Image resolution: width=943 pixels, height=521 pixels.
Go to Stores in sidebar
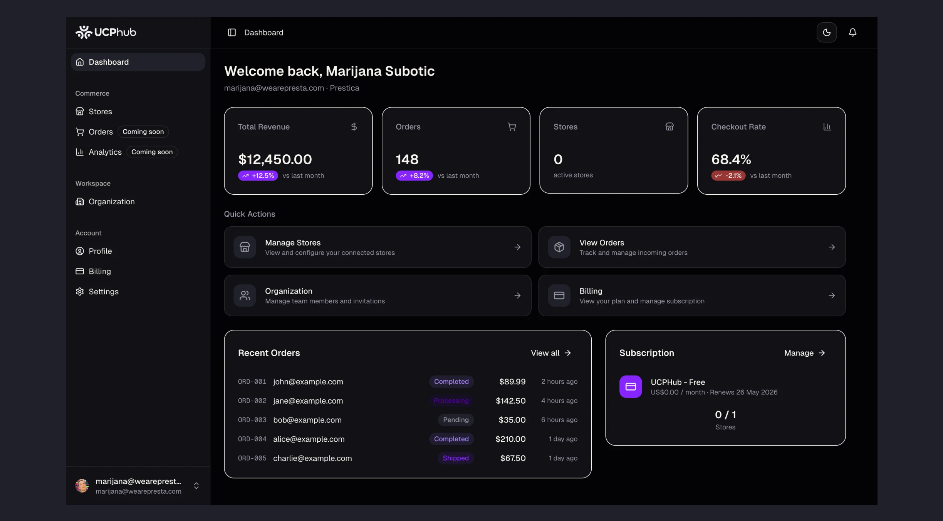coord(138,112)
